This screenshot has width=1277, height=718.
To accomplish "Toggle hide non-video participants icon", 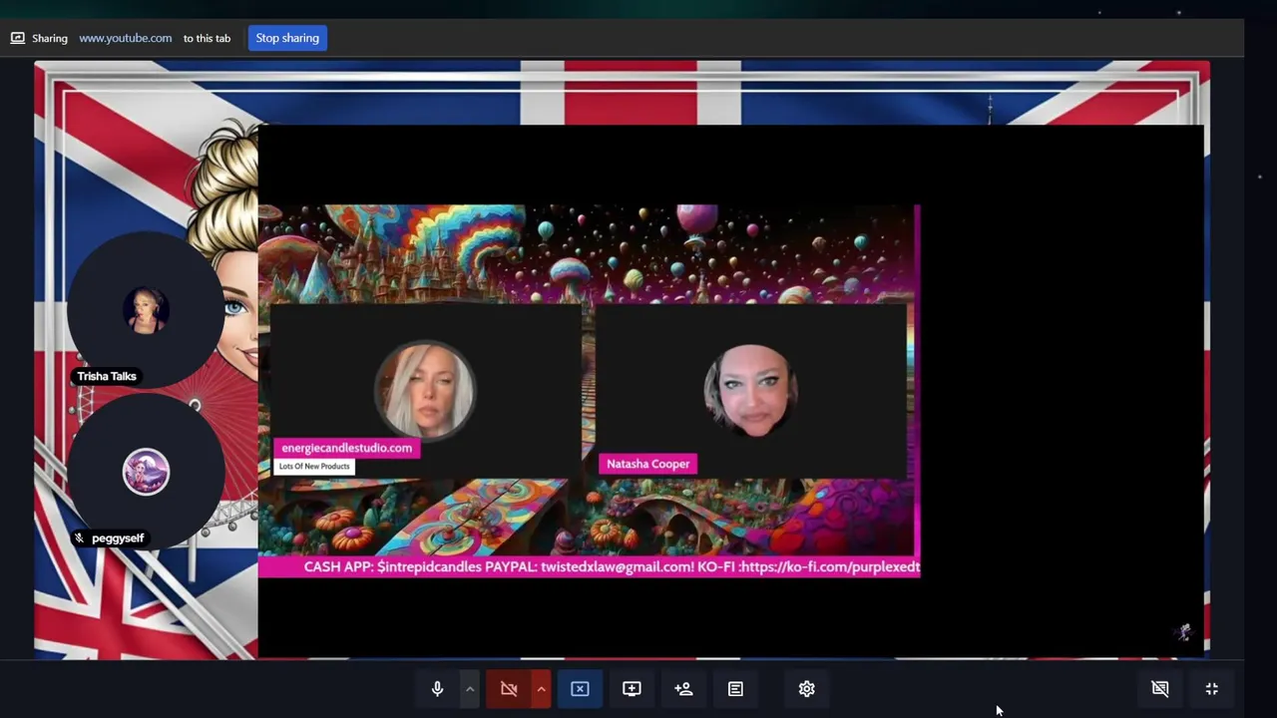I will tap(1160, 689).
